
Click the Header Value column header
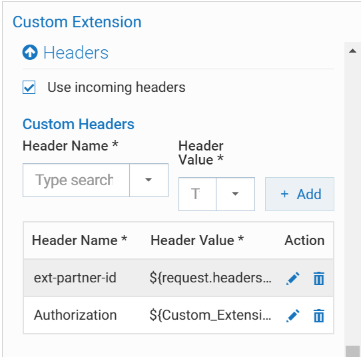(197, 240)
